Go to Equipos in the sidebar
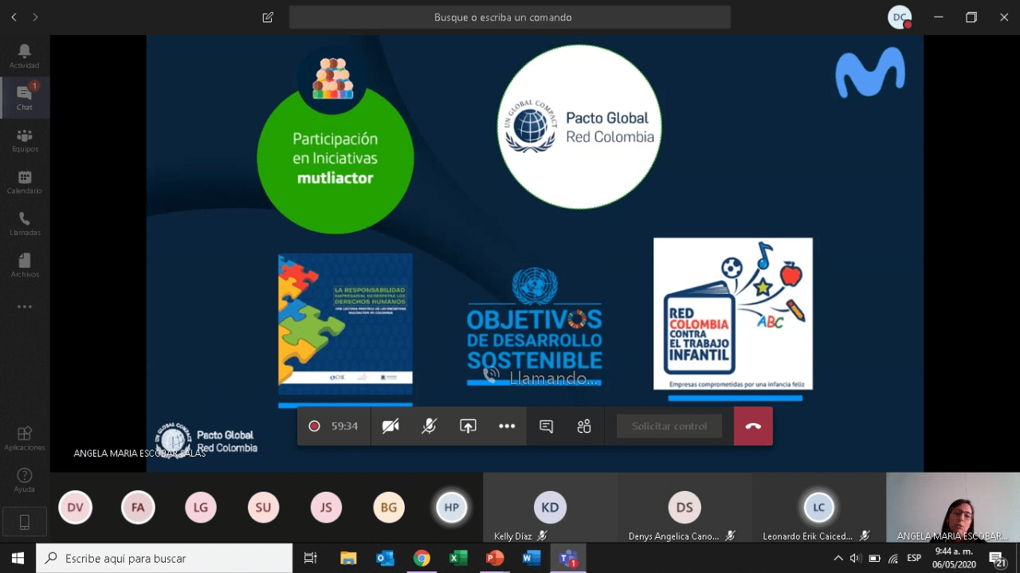Viewport: 1020px width, 573px height. click(x=24, y=139)
